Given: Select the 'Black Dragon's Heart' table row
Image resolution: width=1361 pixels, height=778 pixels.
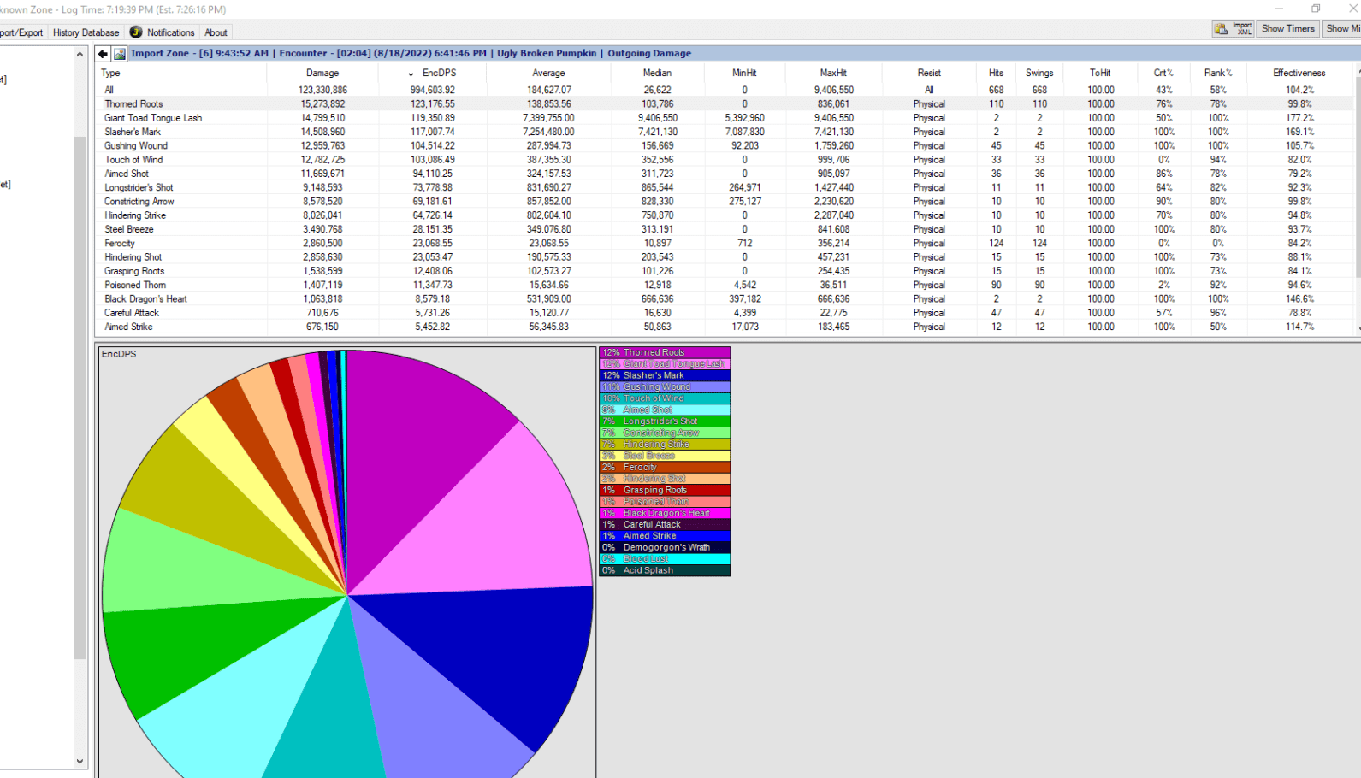Looking at the screenshot, I should (x=725, y=299).
